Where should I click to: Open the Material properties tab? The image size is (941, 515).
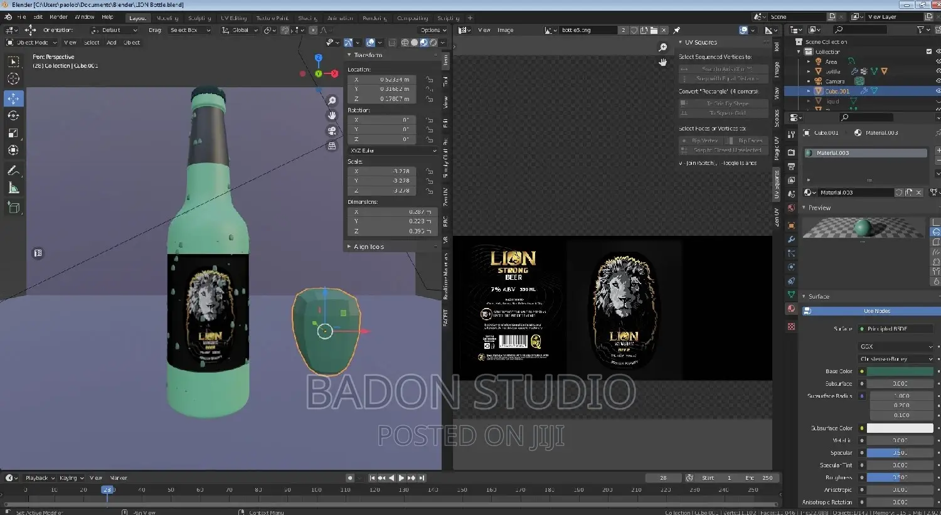791,309
